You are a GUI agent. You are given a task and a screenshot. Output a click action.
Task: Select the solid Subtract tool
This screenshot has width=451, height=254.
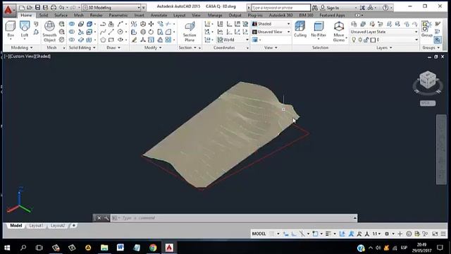click(x=72, y=32)
